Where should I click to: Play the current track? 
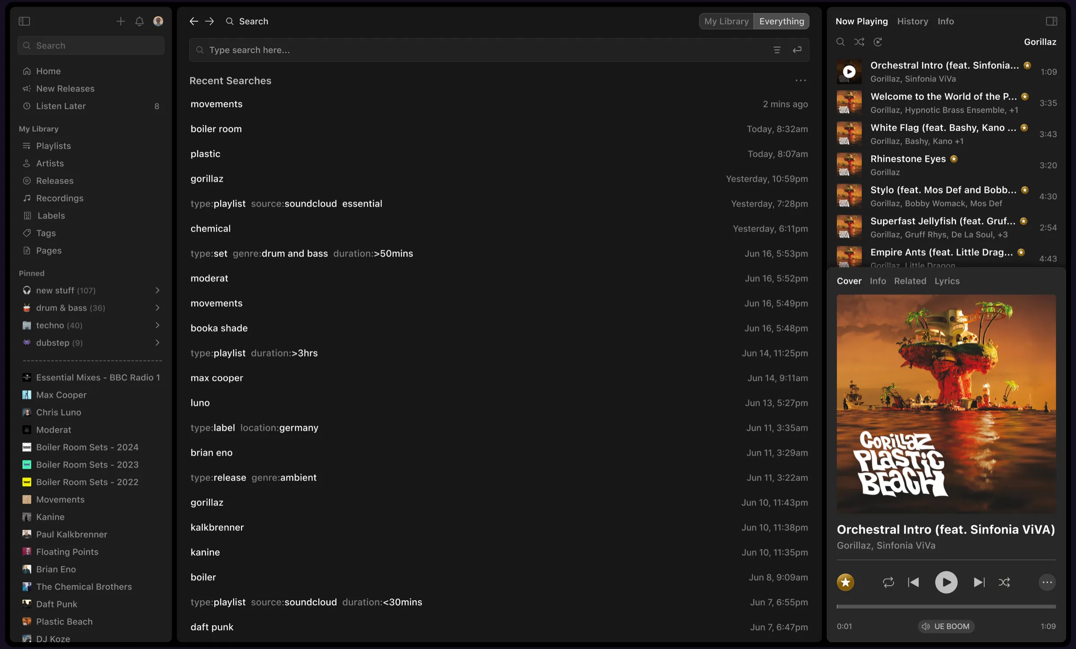coord(946,582)
